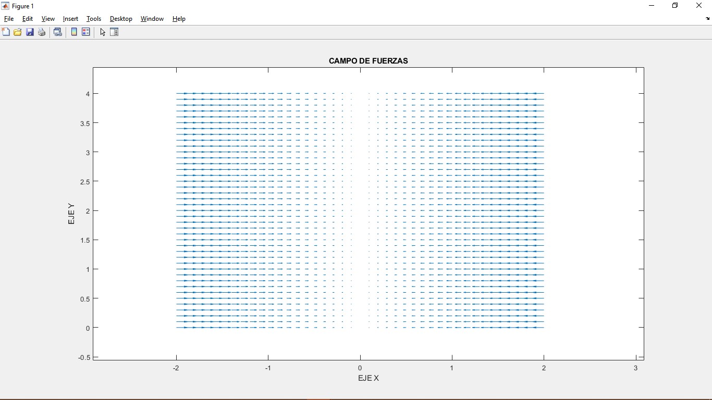
Task: Open a file using the folder icon
Action: tap(18, 32)
